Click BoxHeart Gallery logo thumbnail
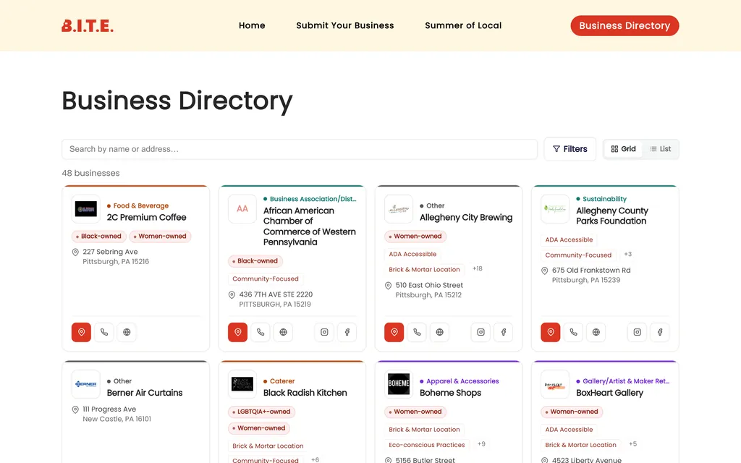Image resolution: width=741 pixels, height=463 pixels. click(x=555, y=384)
